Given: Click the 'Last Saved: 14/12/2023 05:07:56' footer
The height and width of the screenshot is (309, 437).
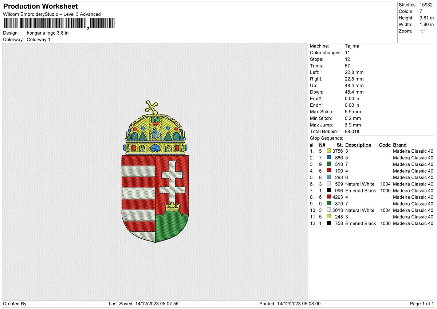Looking at the screenshot, I should (x=143, y=304).
